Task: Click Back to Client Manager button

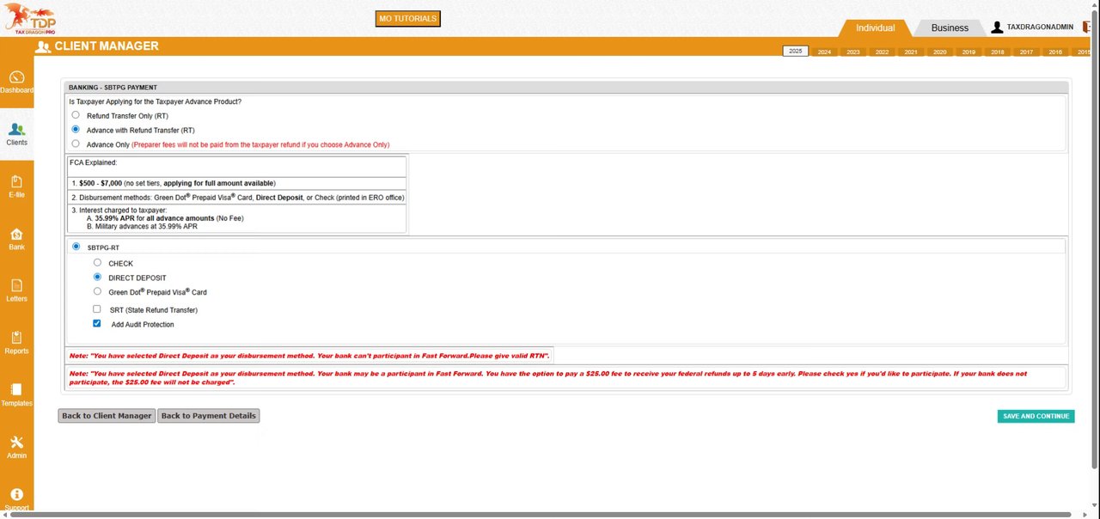Action: pyautogui.click(x=107, y=416)
